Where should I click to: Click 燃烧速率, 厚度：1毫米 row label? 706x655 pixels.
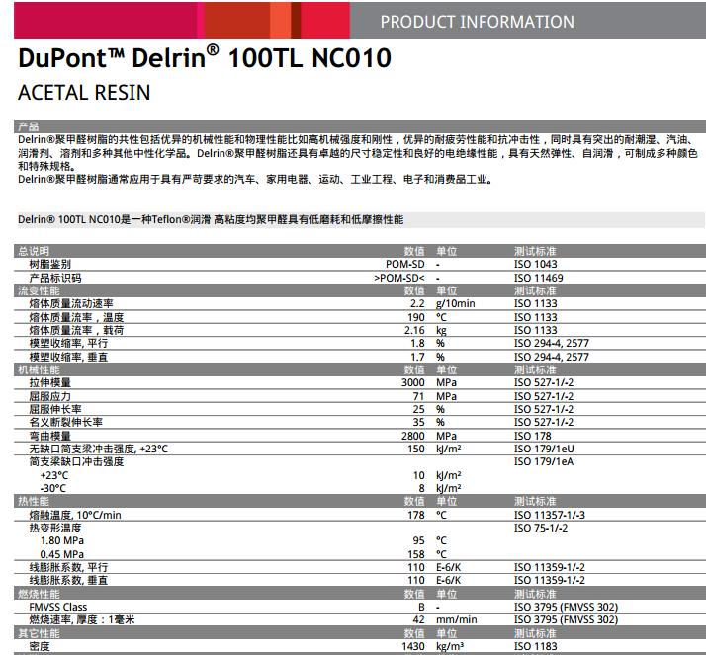point(82,619)
